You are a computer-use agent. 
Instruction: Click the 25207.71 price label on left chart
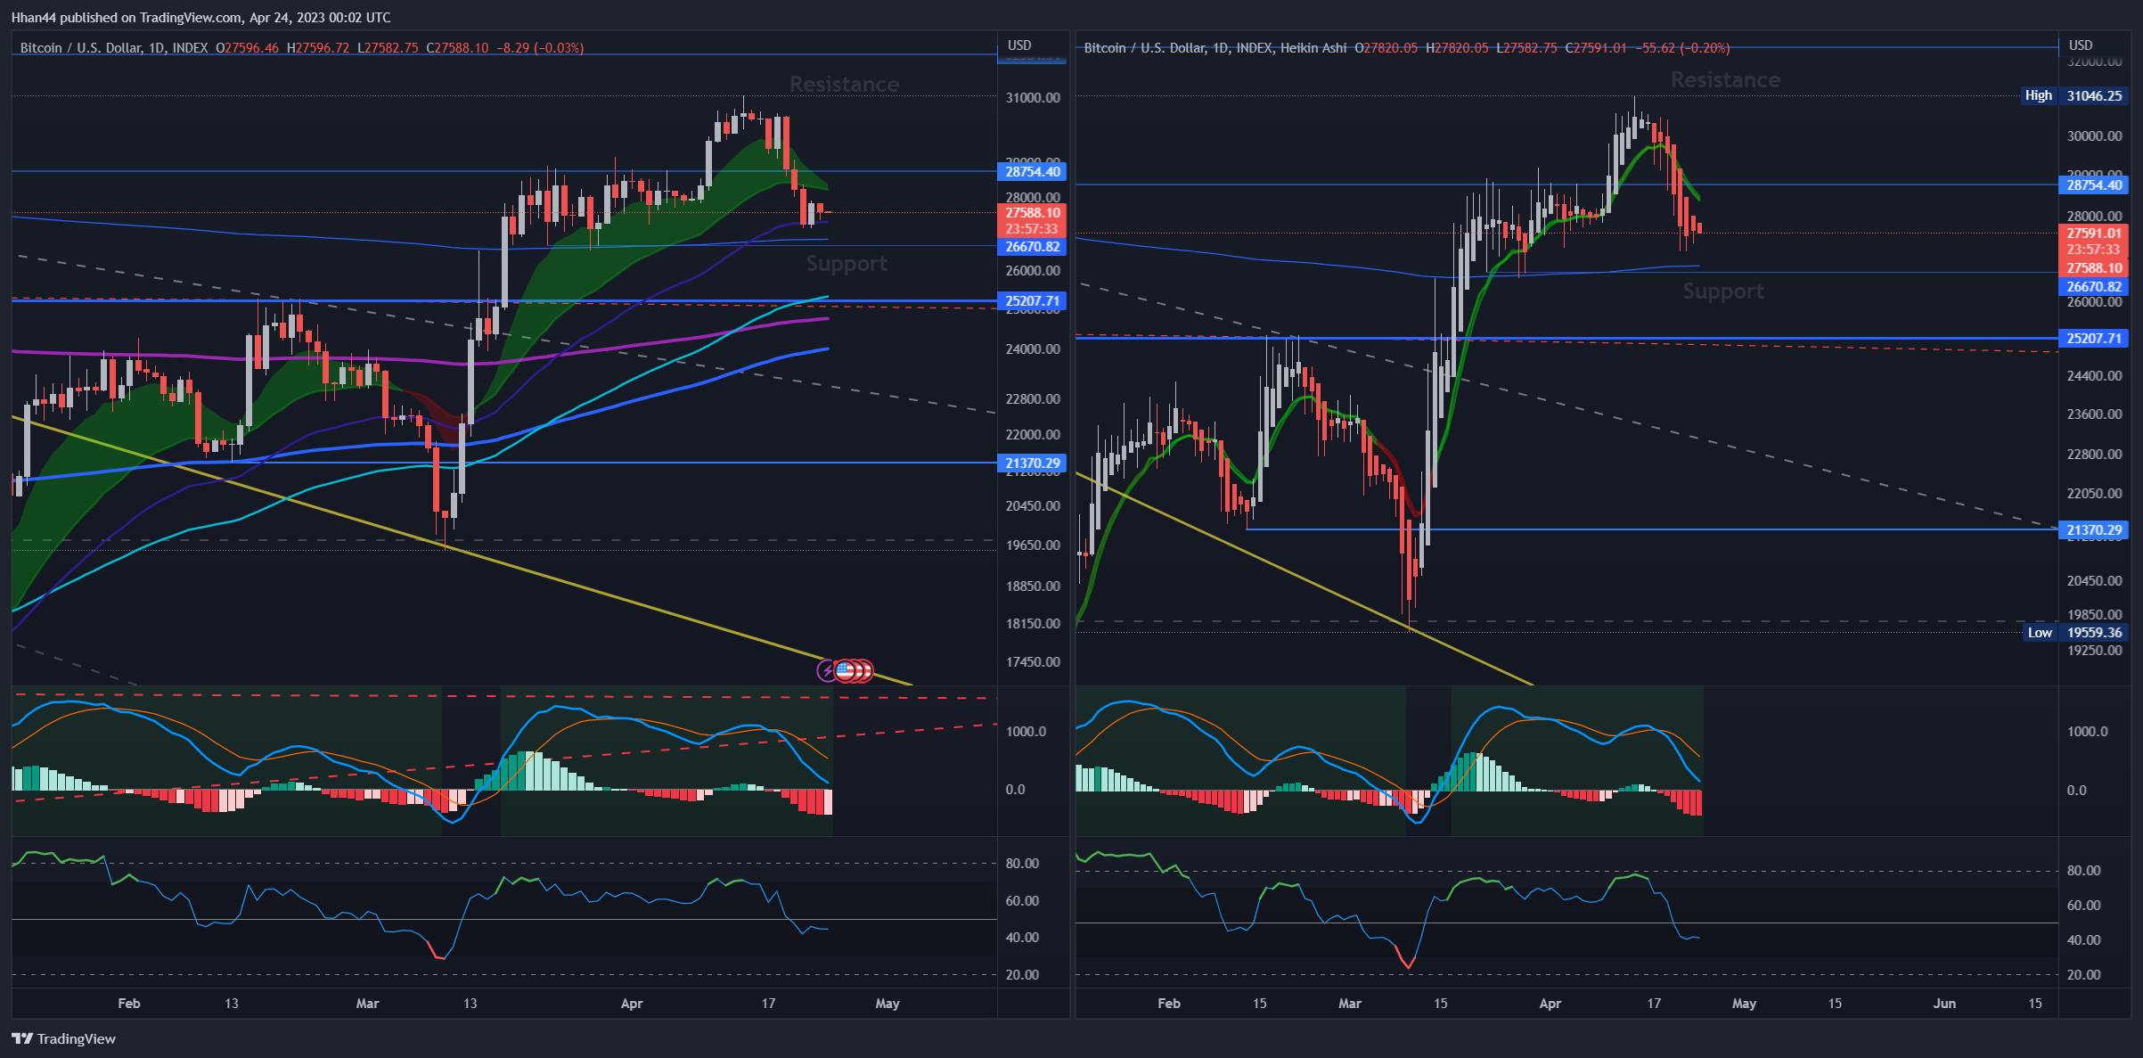coord(1032,301)
